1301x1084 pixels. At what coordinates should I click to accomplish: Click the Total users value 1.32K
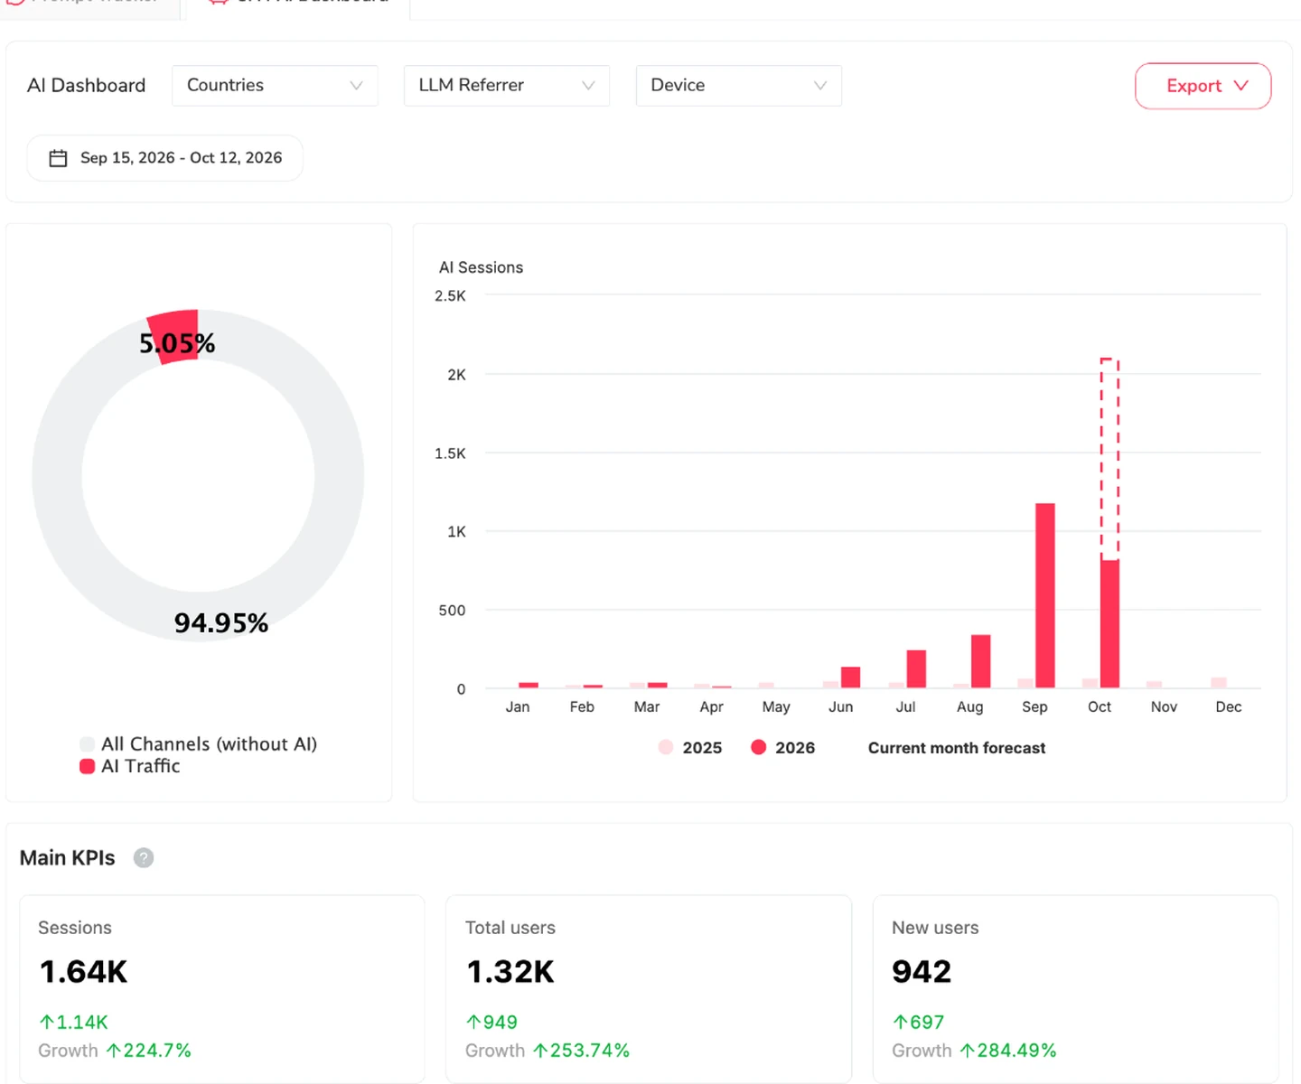[x=510, y=971]
